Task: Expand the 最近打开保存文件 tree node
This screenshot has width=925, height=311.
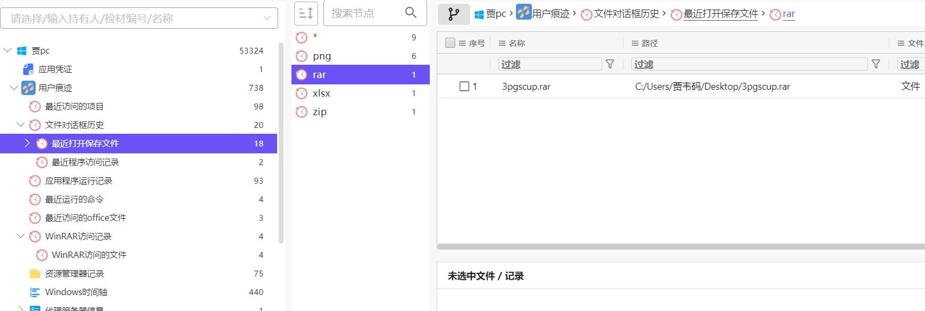Action: (x=27, y=143)
